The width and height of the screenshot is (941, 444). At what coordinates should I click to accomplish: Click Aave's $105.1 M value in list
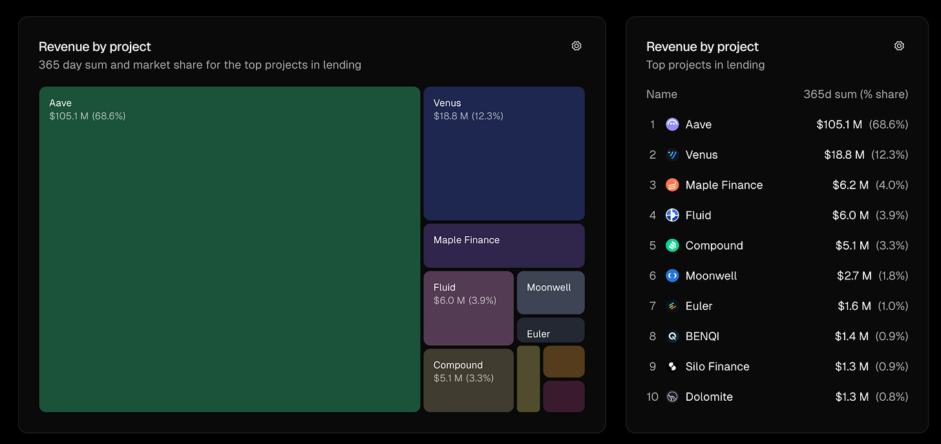click(840, 125)
